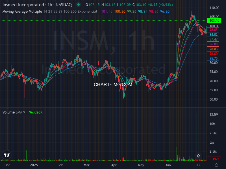226x169 pixels.
Task: Click the scroll-to-latest-bar double arrow
Action: pyautogui.click(x=198, y=156)
